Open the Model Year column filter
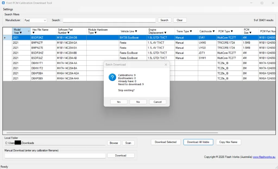This screenshot has height=169, width=278. pyautogui.click(x=21, y=33)
